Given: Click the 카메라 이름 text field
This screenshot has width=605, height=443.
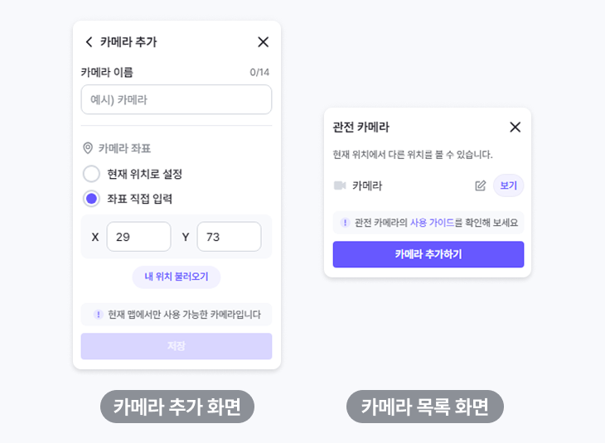Looking at the screenshot, I should click(177, 99).
